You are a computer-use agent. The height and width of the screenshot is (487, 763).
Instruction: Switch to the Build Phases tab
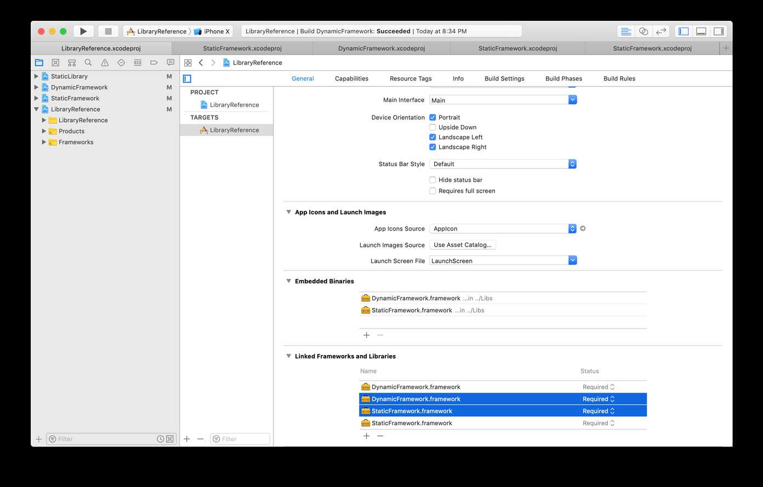click(563, 78)
